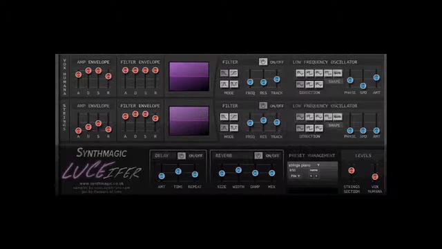Click the 'name' button in Preset Management
Screen dimensions: 442x249
coord(314,170)
